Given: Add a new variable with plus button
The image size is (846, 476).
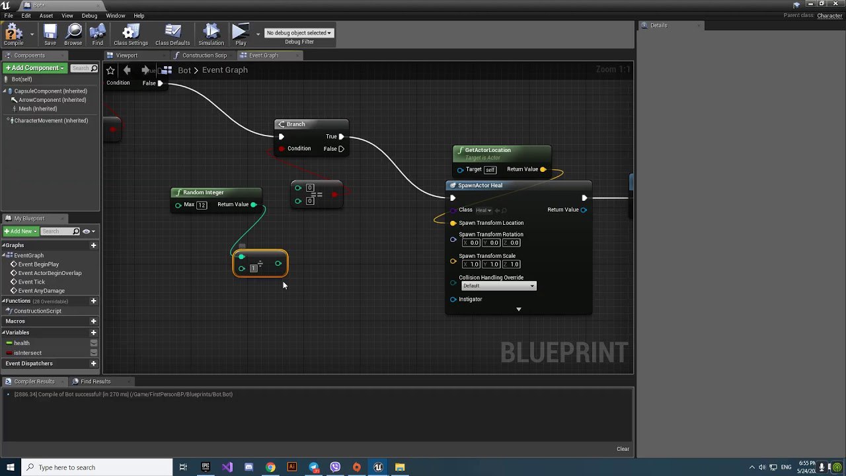Looking at the screenshot, I should 93,333.
